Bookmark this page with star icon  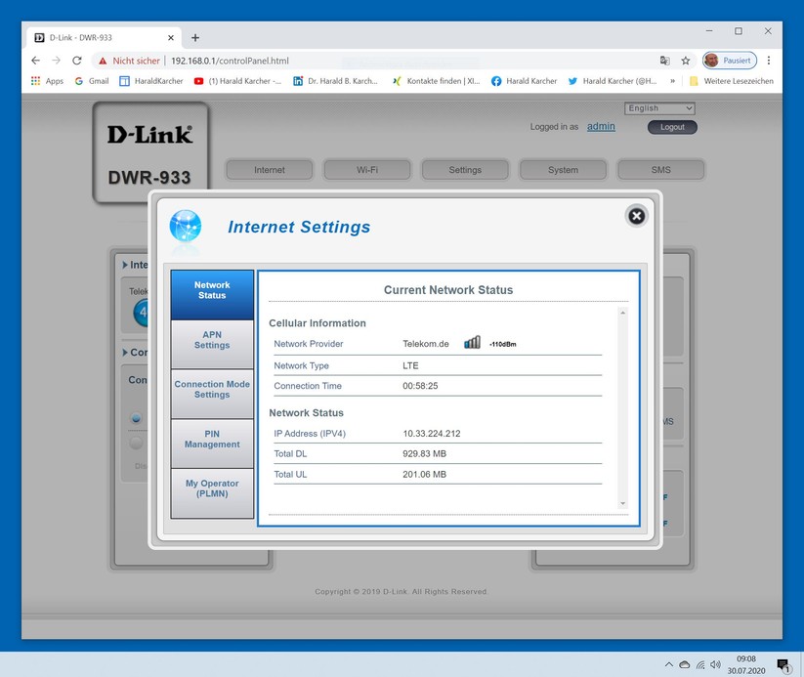click(686, 61)
